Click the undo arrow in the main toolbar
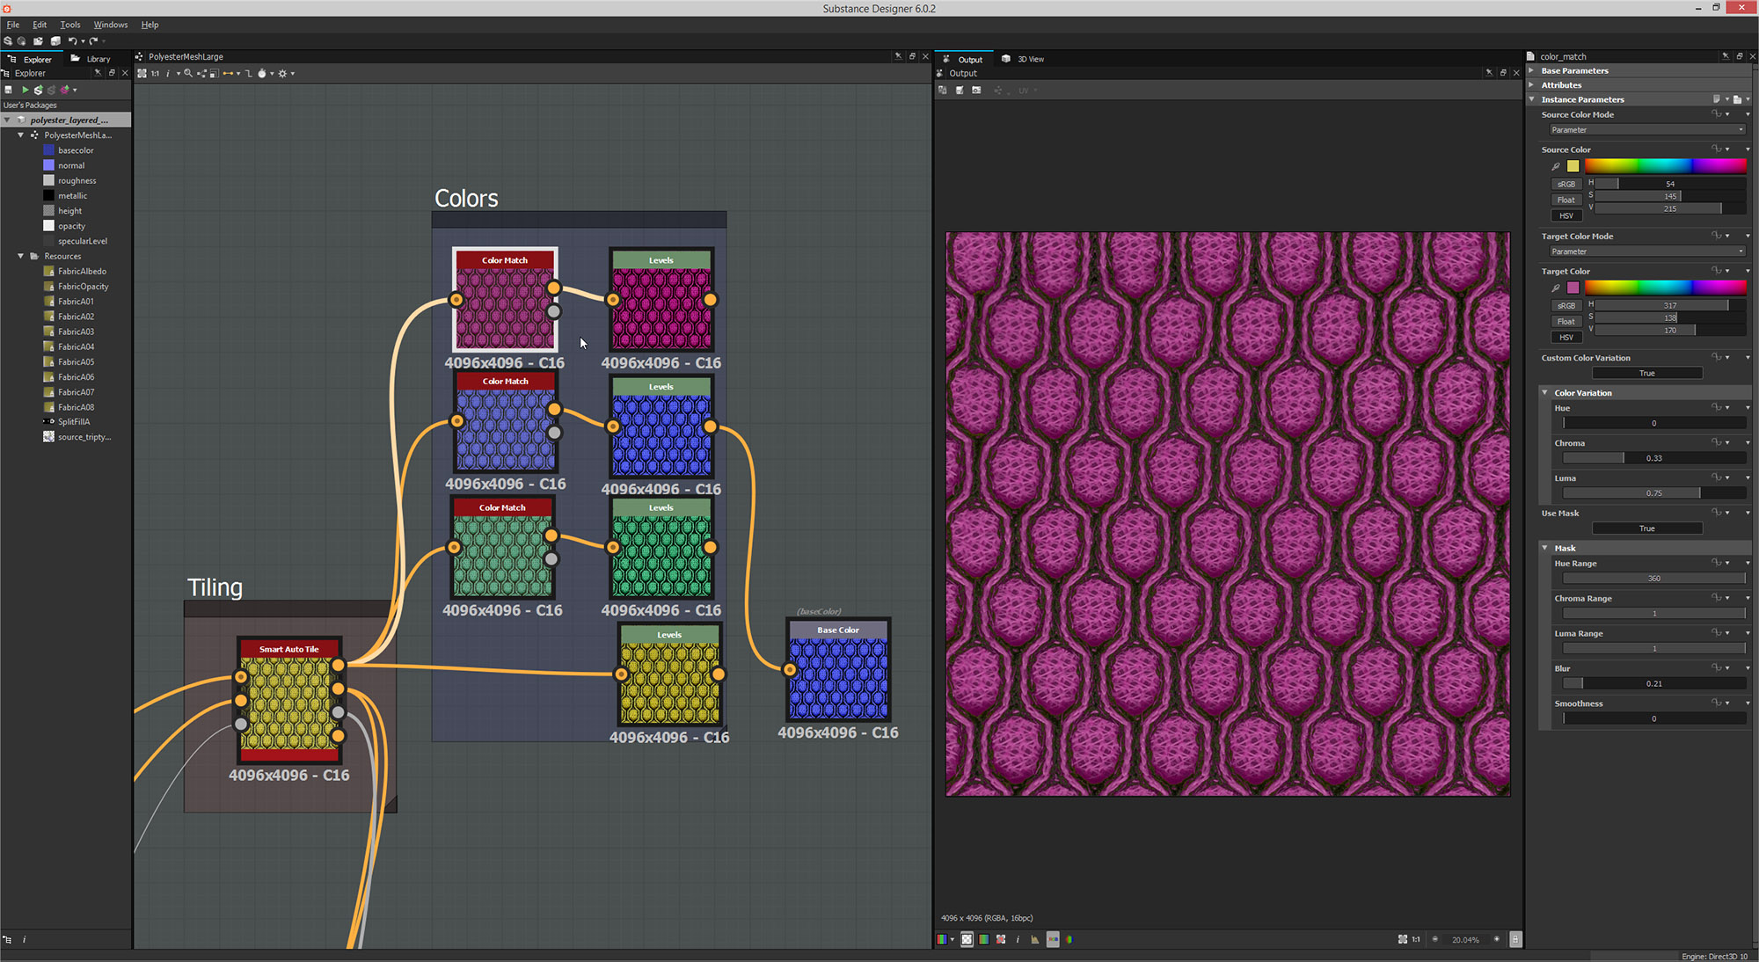The height and width of the screenshot is (962, 1759). point(74,40)
